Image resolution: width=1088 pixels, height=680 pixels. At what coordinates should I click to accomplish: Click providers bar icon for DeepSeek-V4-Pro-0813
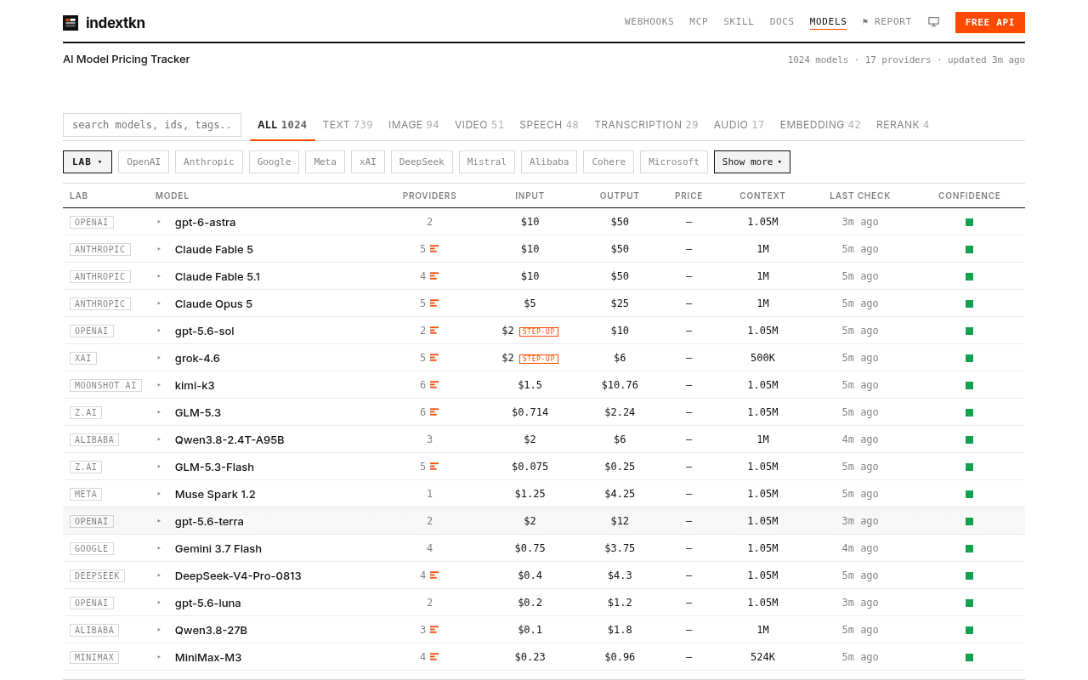pos(434,575)
